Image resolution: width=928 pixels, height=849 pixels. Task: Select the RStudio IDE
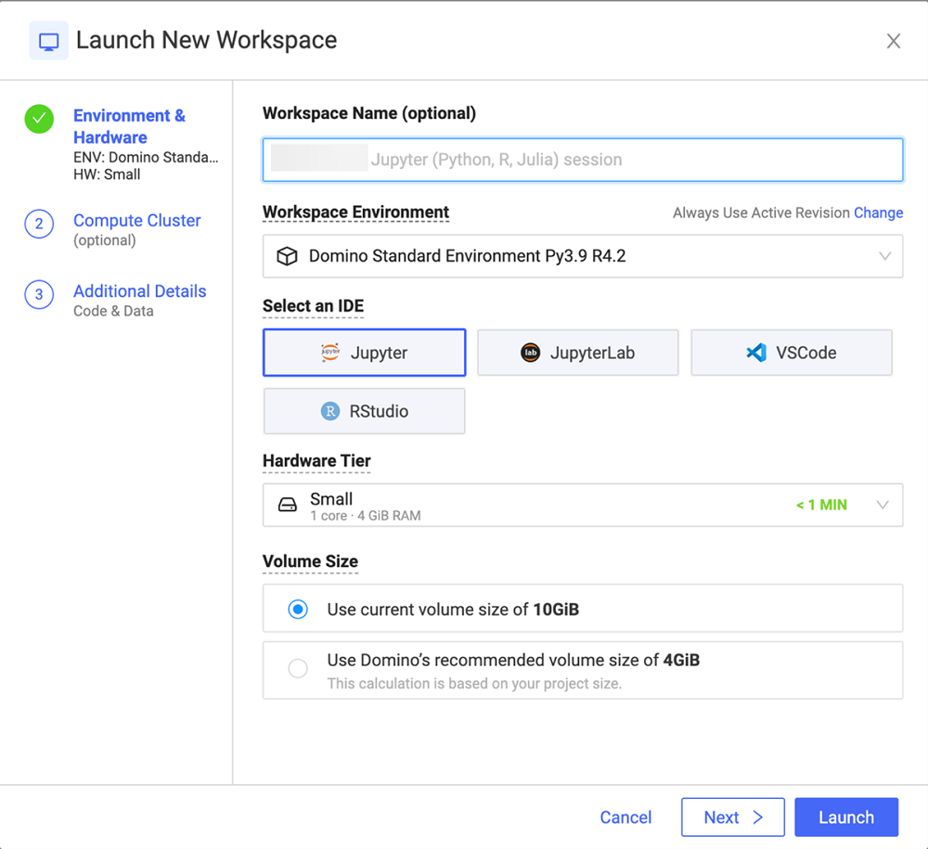(x=364, y=411)
